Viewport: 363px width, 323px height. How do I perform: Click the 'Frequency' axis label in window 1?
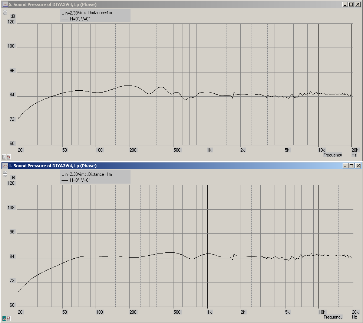(333, 317)
